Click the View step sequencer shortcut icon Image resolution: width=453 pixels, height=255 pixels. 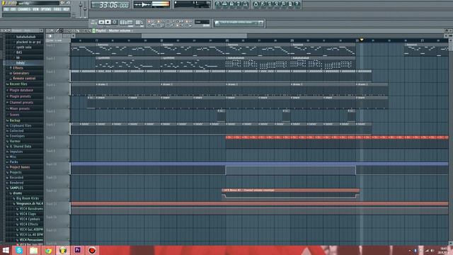pyautogui.click(x=224, y=4)
